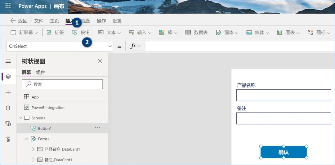Open the 文本 controls dropdown

[109, 33]
